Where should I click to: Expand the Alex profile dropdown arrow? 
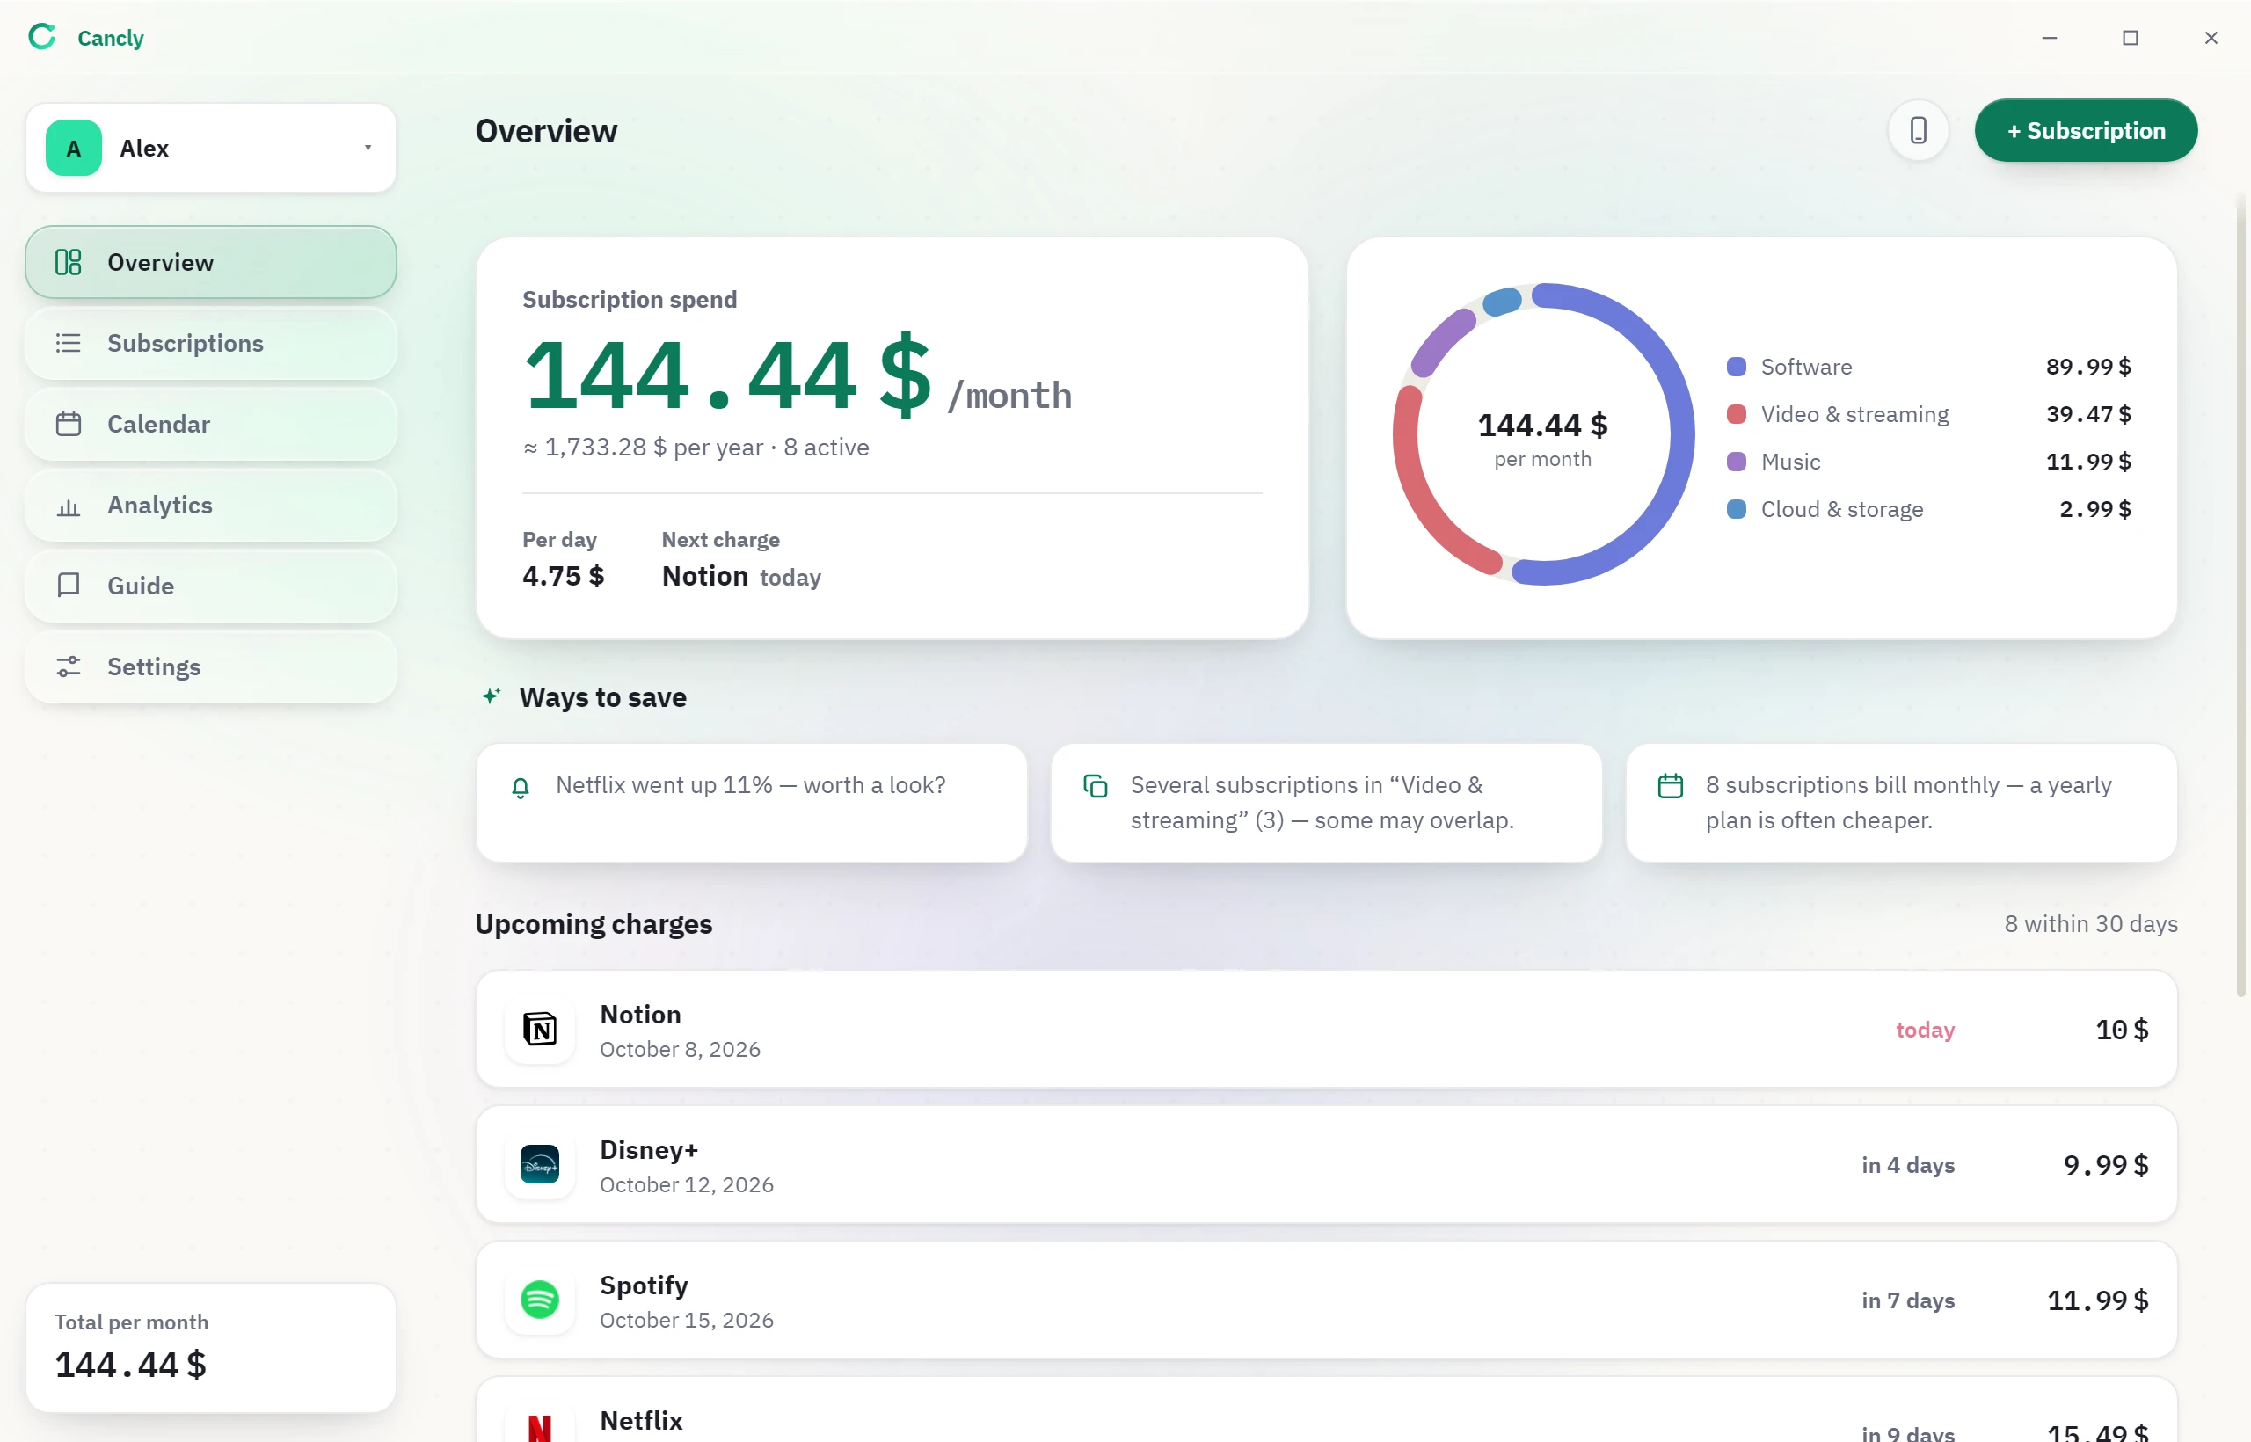coord(368,148)
